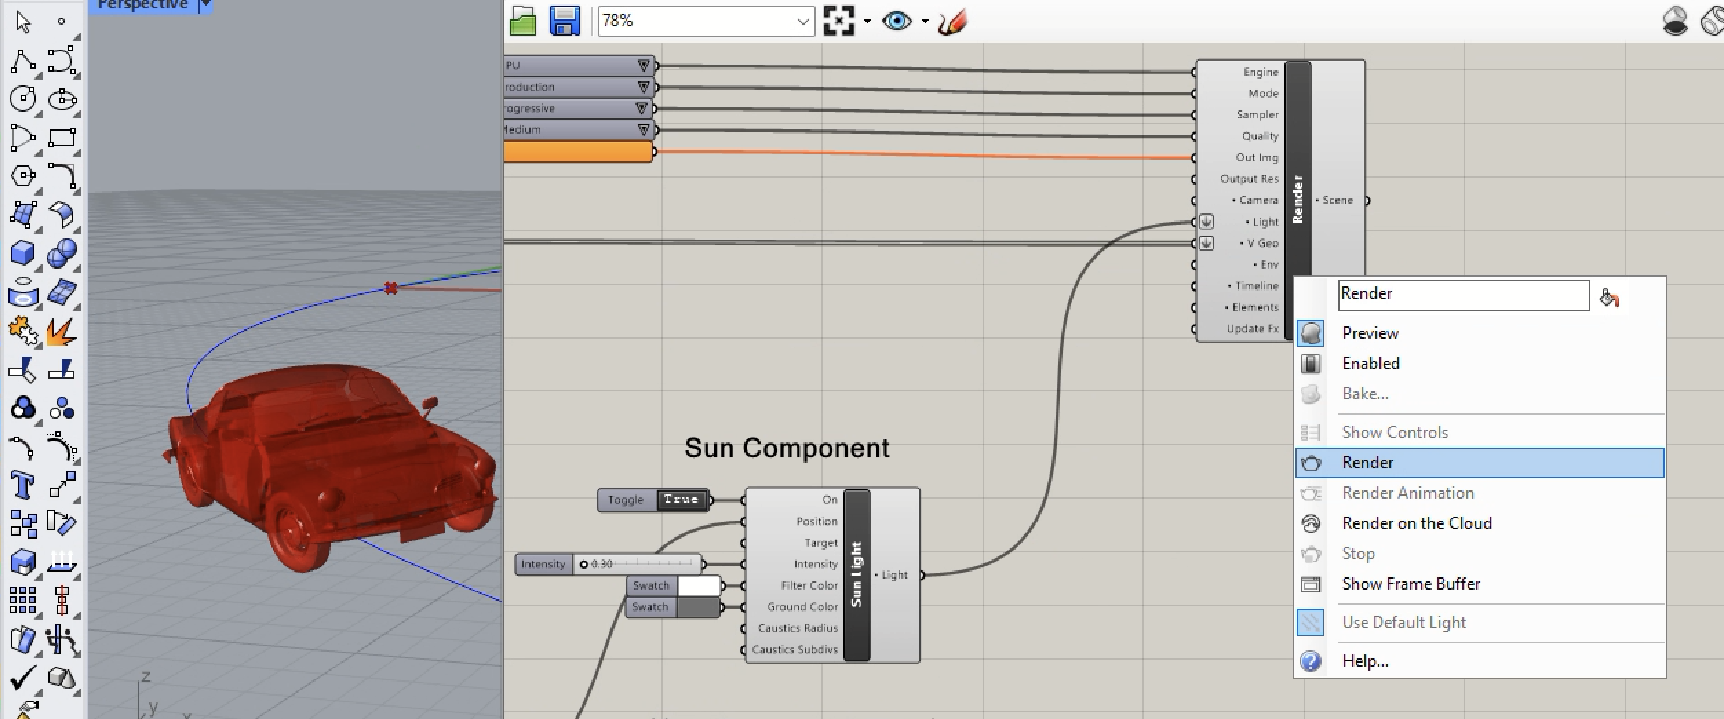This screenshot has width=1724, height=719.
Task: Click Render Animation menu entry
Action: click(1480, 493)
